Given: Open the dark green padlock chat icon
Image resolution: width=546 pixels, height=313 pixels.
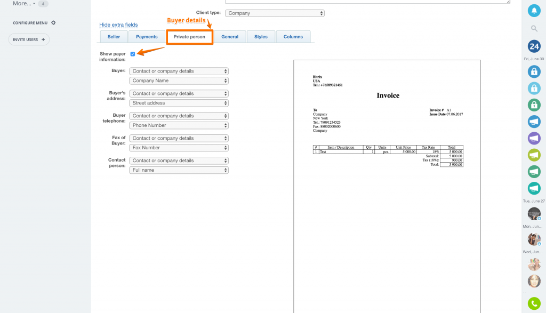Looking at the screenshot, I should [534, 105].
